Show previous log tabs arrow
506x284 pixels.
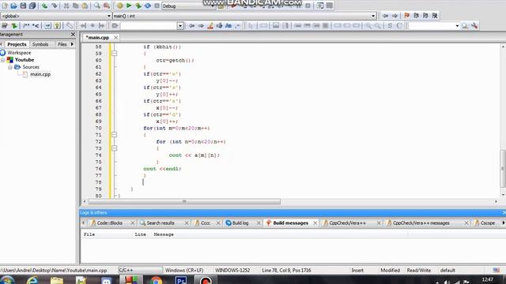point(84,222)
